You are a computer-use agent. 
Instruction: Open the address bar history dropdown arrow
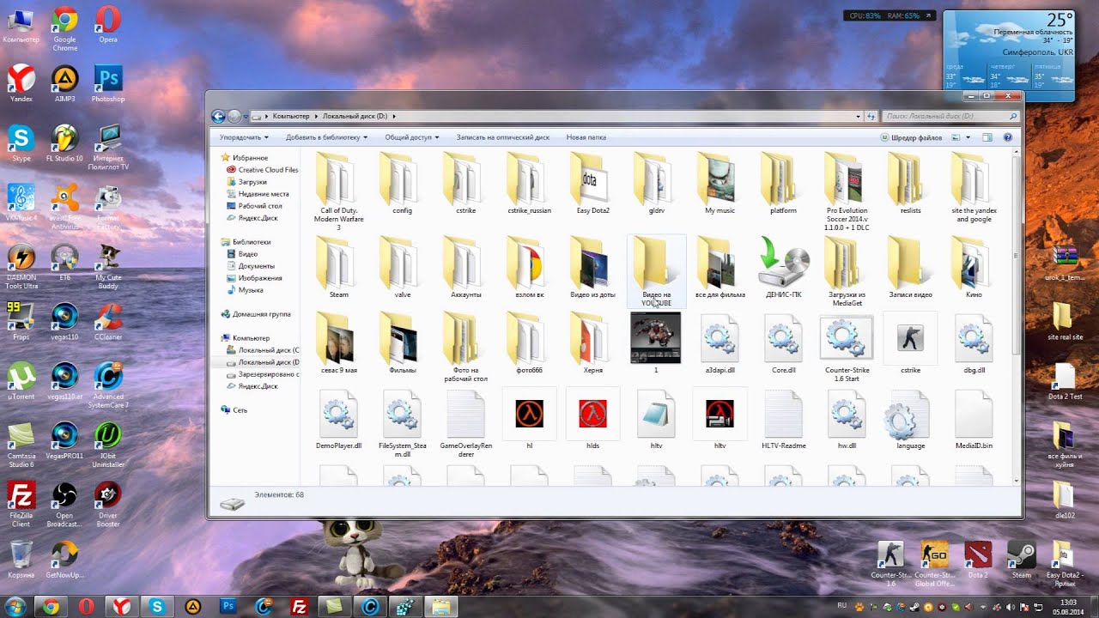(x=858, y=116)
